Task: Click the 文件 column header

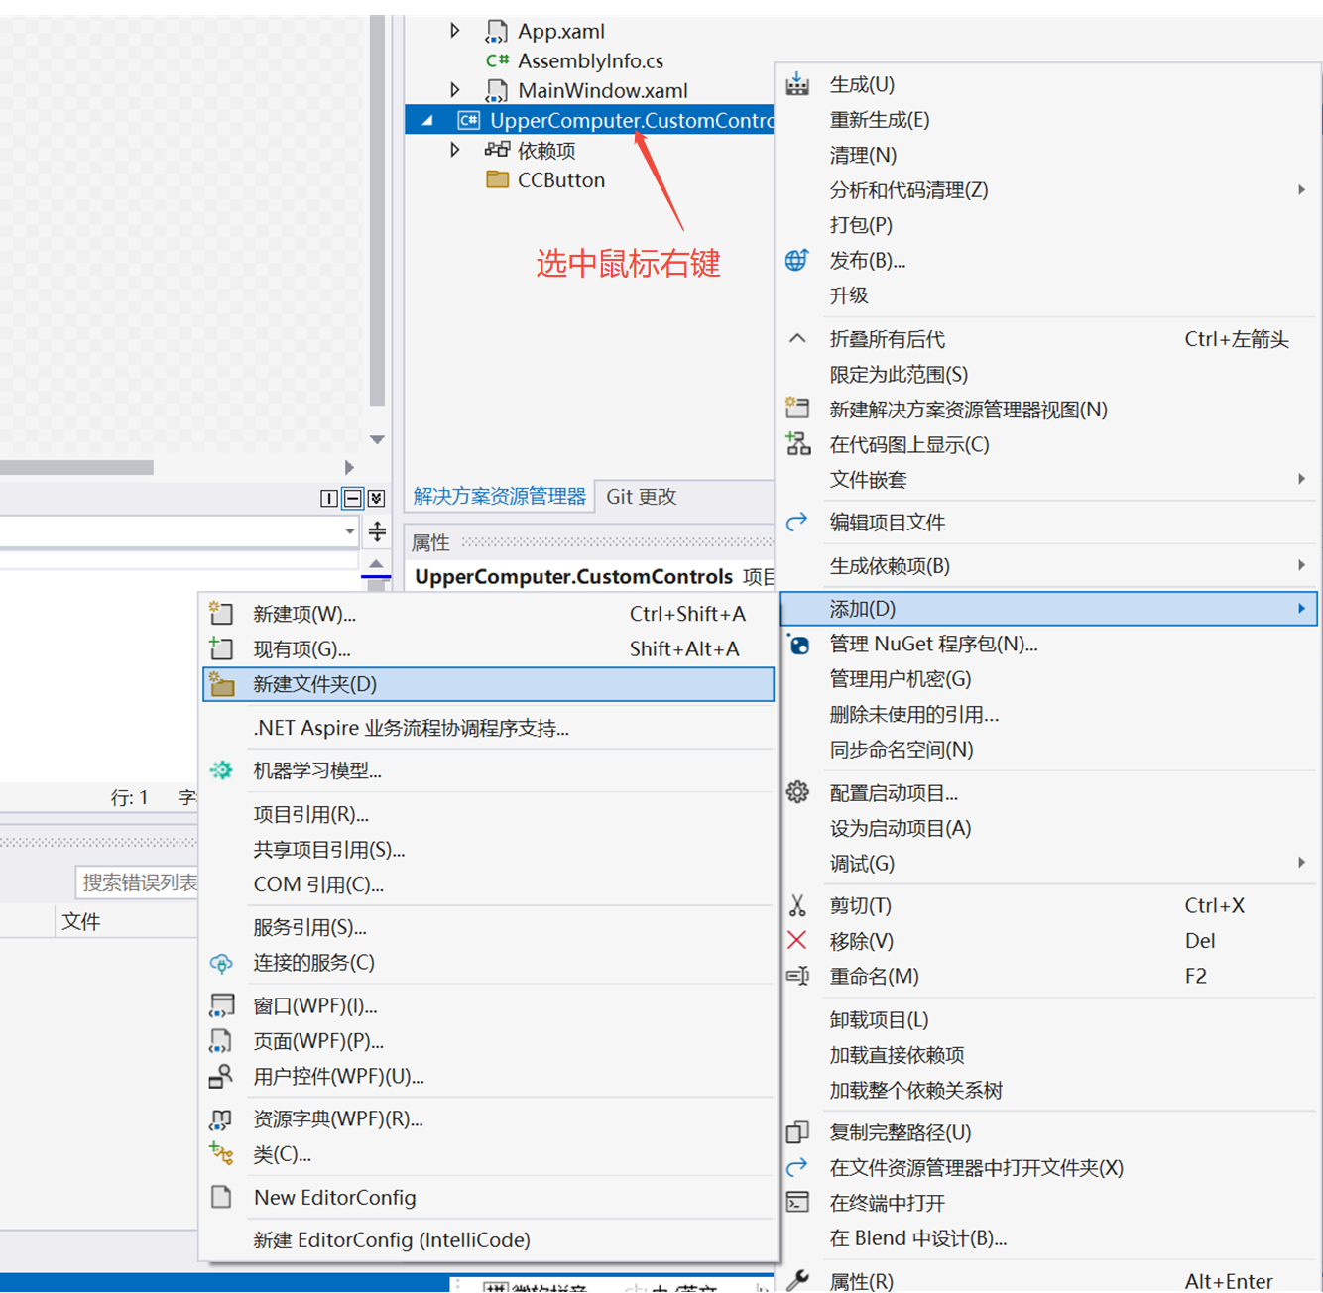Action: point(81,921)
